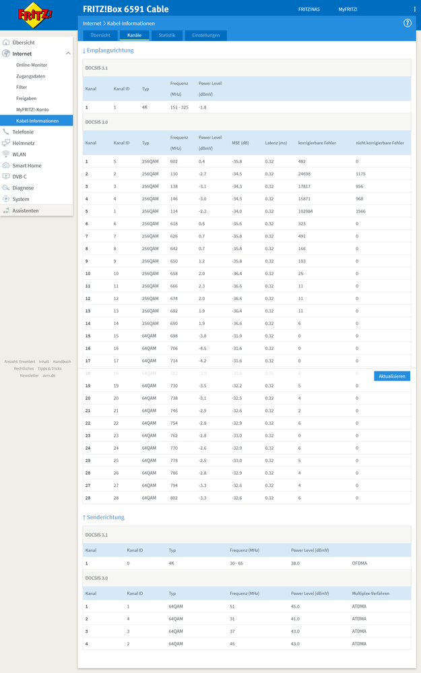Open Assistenten menu entry
Screen dimensions: 421x673
point(26,210)
